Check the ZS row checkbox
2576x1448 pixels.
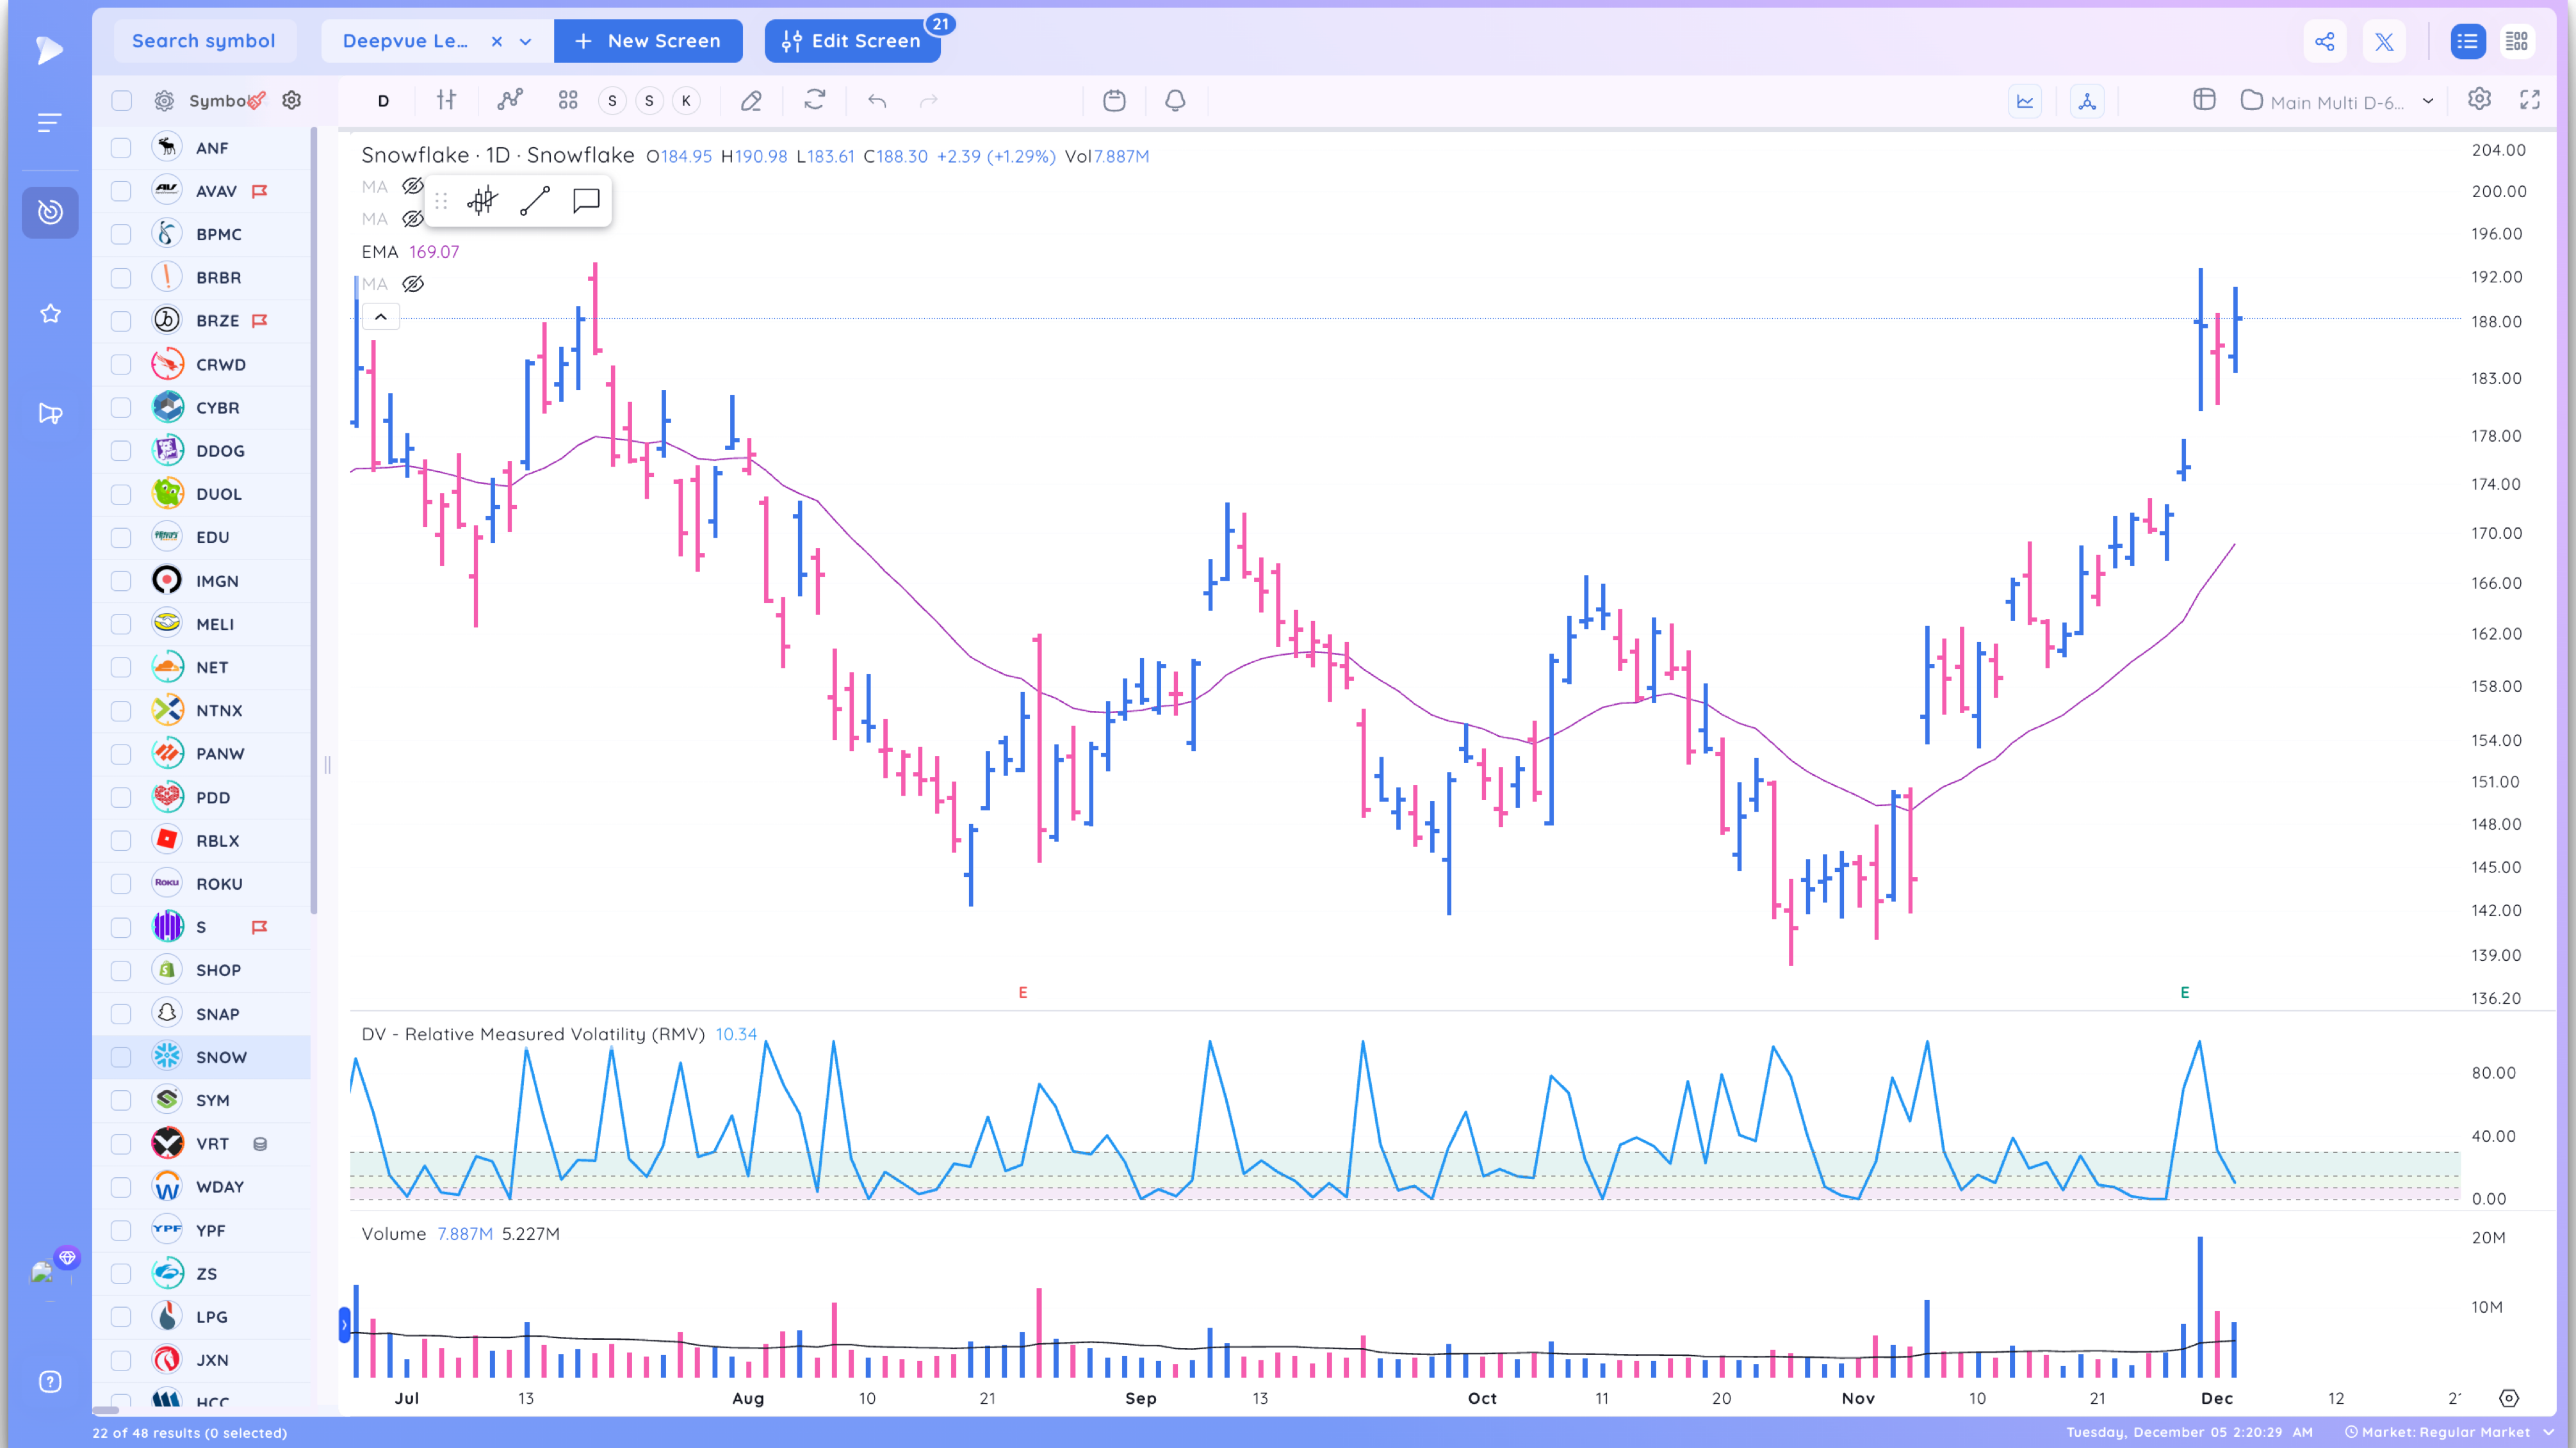(121, 1273)
